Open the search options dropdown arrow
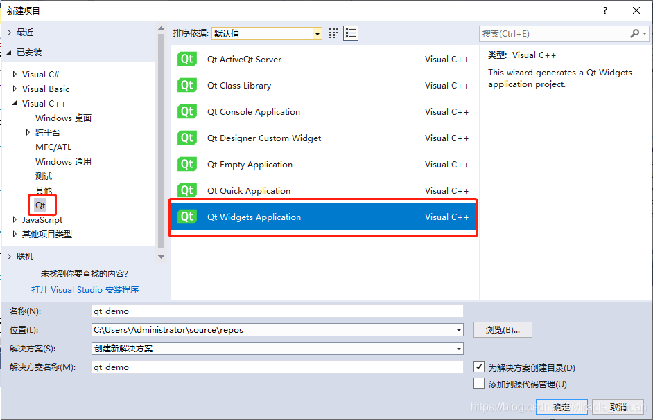This screenshot has height=420, width=653. pos(645,33)
